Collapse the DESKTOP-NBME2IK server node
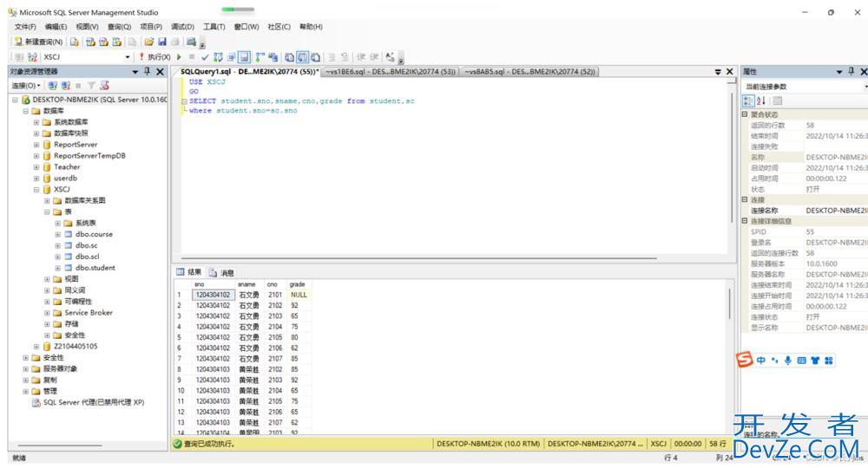Image resolution: width=868 pixels, height=468 pixels. pos(15,100)
